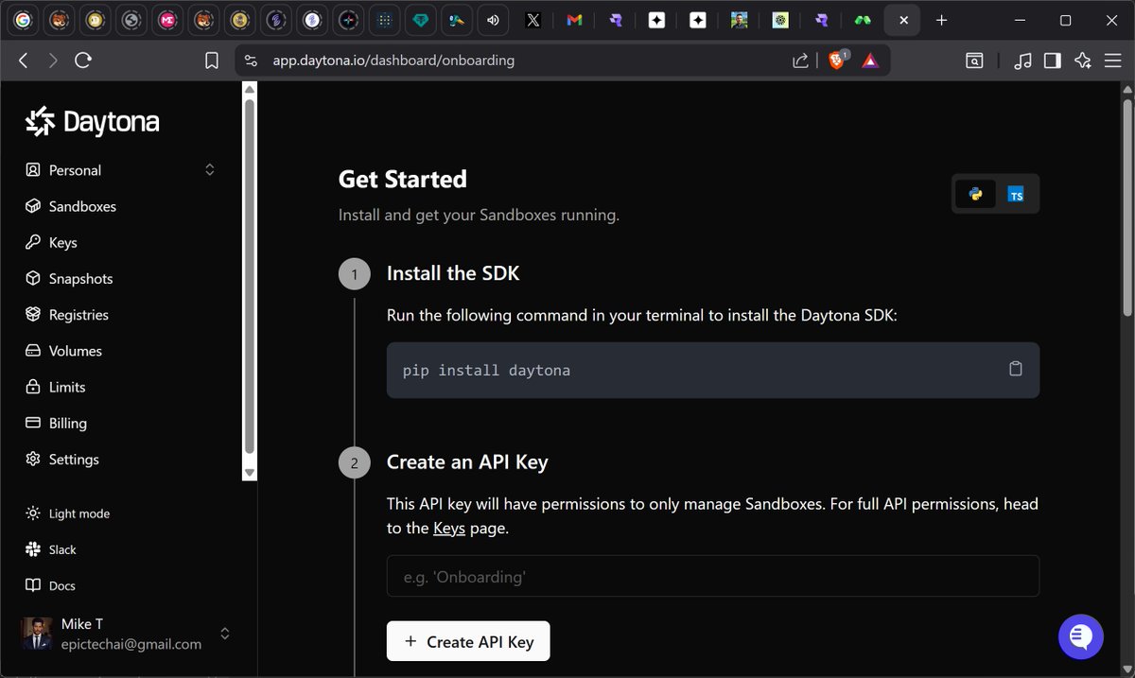The image size is (1135, 678).
Task: Switch to the Google tab
Action: click(21, 20)
